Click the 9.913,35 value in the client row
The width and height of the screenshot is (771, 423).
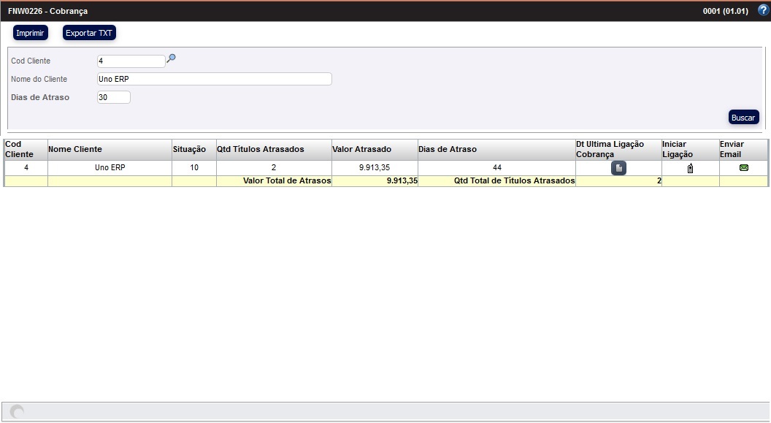coord(375,168)
